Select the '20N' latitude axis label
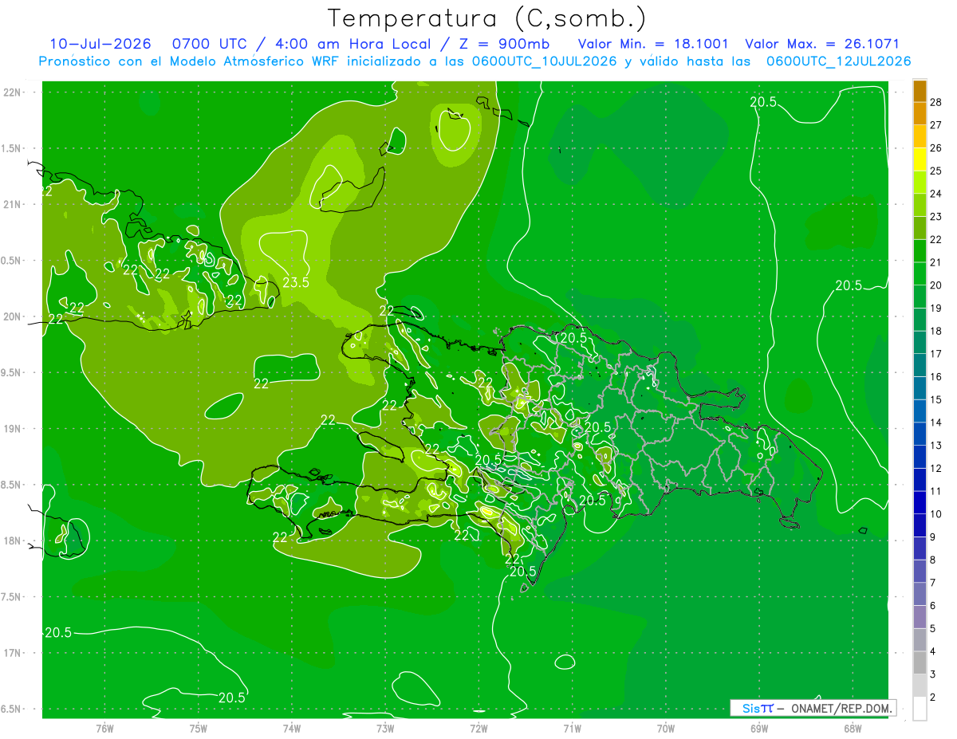This screenshot has height=739, width=957. click(11, 316)
